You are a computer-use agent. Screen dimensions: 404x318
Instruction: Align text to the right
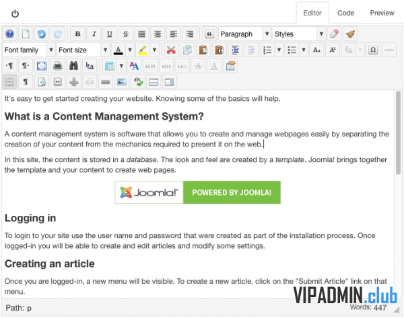pos(189,34)
